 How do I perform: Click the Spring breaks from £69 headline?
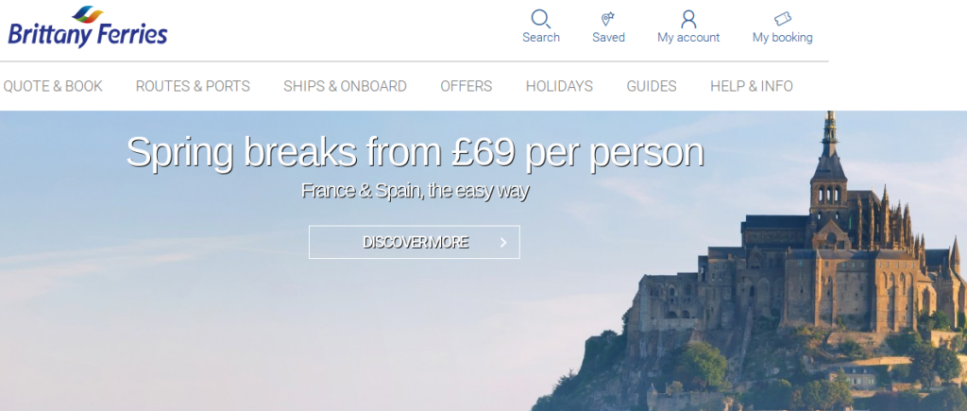coord(416,152)
